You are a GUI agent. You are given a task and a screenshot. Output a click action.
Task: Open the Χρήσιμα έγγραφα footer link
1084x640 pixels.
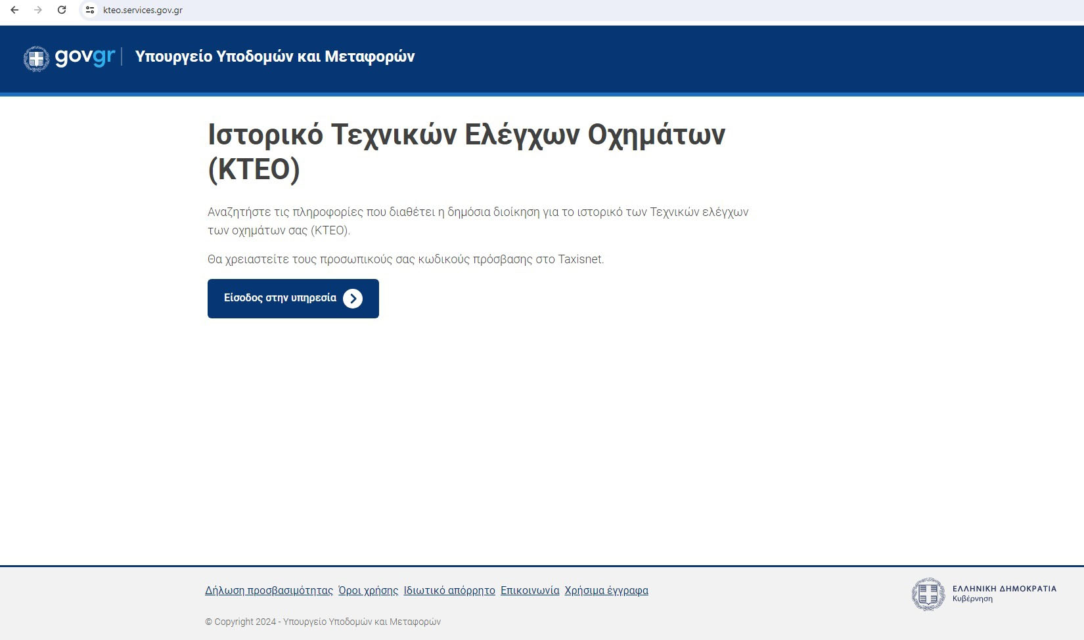[x=606, y=590]
